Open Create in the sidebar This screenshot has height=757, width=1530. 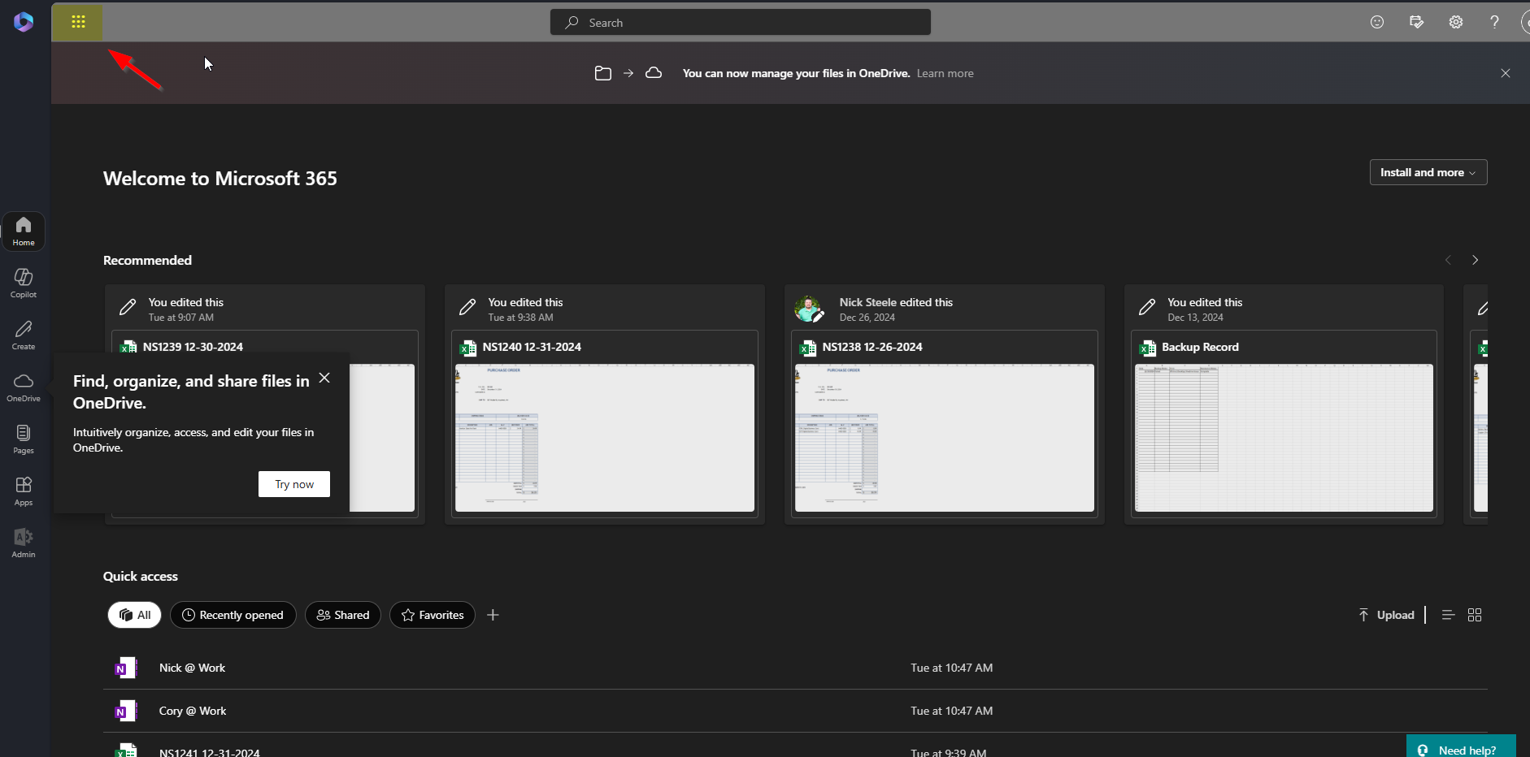(24, 335)
